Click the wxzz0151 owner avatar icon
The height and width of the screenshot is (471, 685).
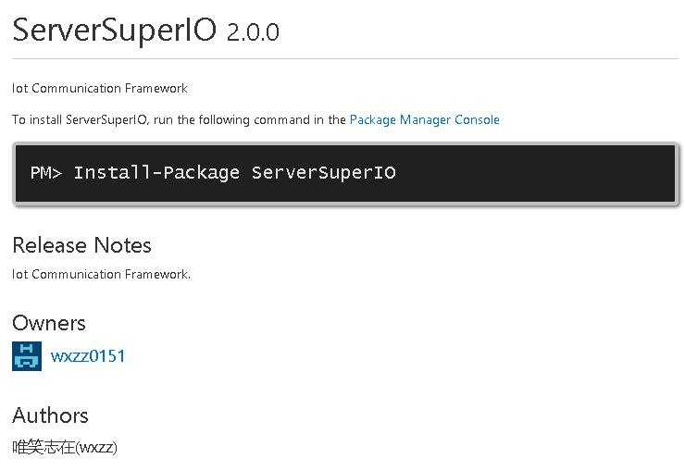pyautogui.click(x=27, y=356)
